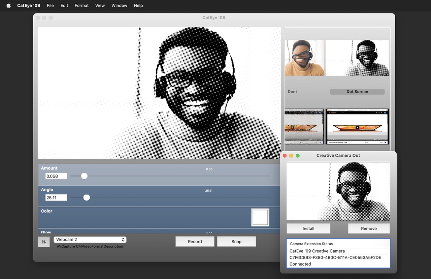
Task: Select the Dent effect thumbnail
Action: 304,58
